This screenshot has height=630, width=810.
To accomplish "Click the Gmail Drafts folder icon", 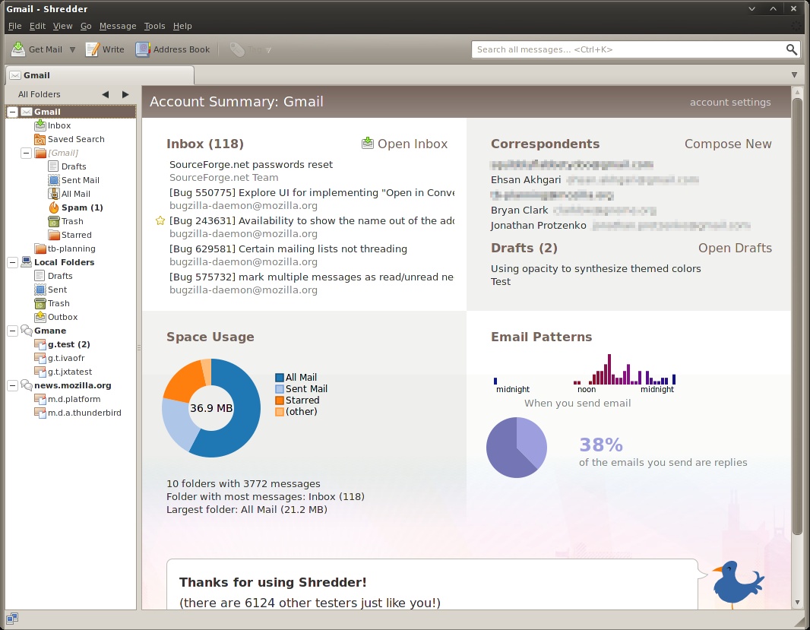I will 53,166.
